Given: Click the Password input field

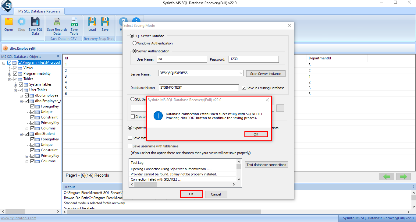Looking at the screenshot, I should point(254,59).
